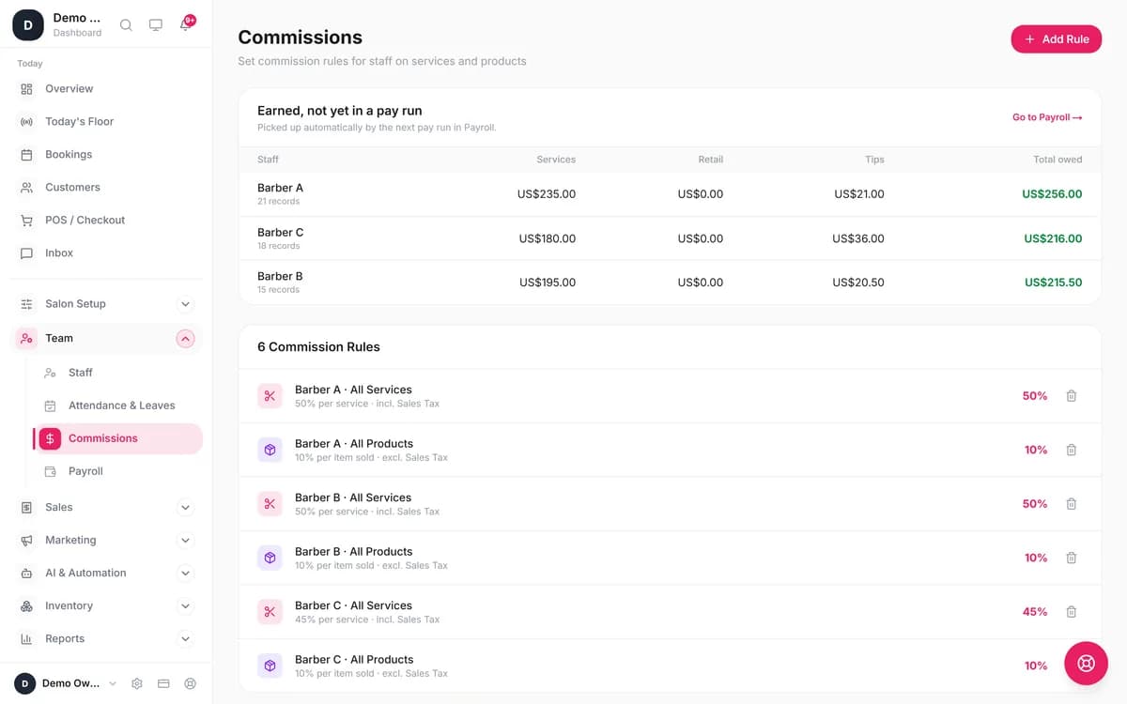Click the Add Rule button
The image size is (1127, 704).
[1056, 38]
